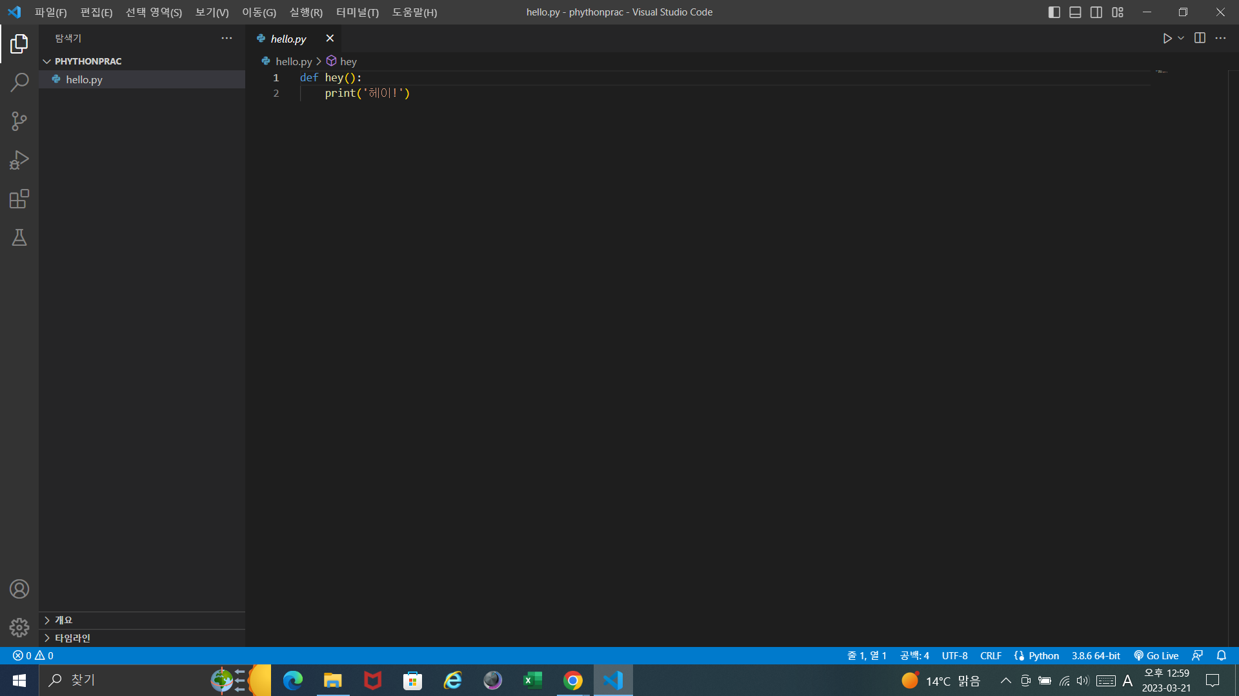Adjust system volume via speaker icon
1239x696 pixels.
[1083, 681]
